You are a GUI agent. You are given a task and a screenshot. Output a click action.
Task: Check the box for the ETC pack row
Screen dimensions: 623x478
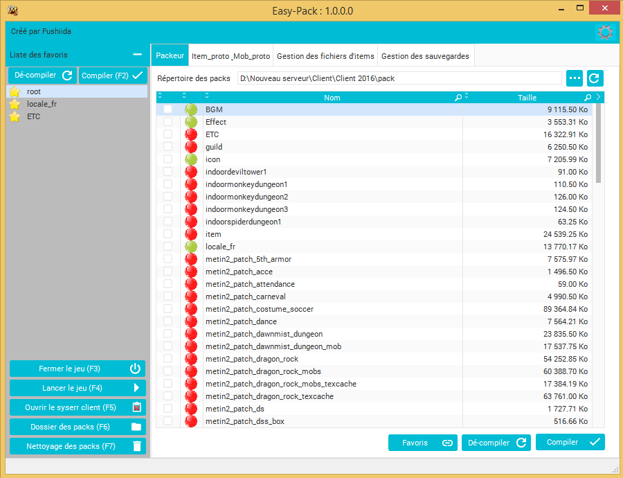tap(168, 134)
